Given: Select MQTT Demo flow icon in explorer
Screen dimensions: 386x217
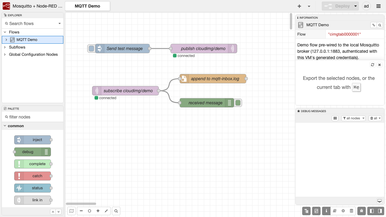Looking at the screenshot, I should pos(12,39).
